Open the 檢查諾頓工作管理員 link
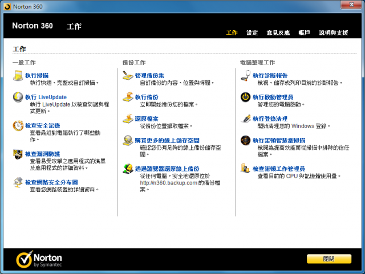 (x=279, y=169)
